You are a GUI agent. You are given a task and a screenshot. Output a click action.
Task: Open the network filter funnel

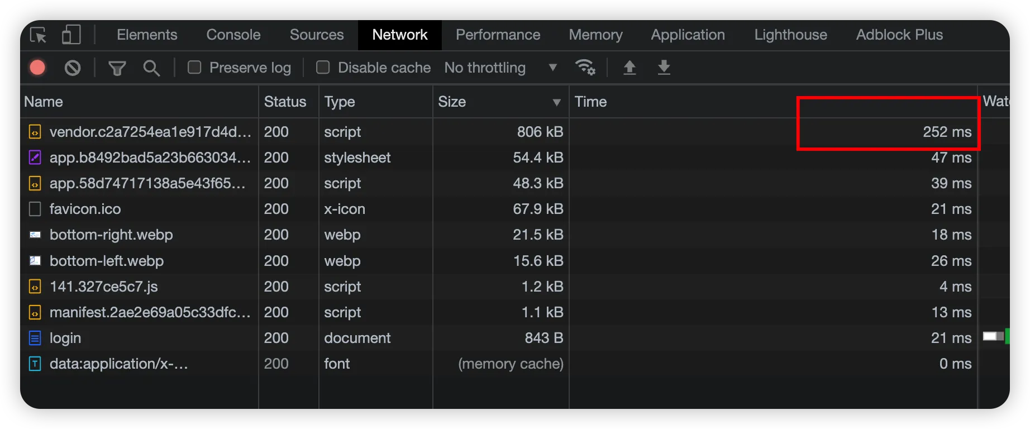click(x=117, y=68)
